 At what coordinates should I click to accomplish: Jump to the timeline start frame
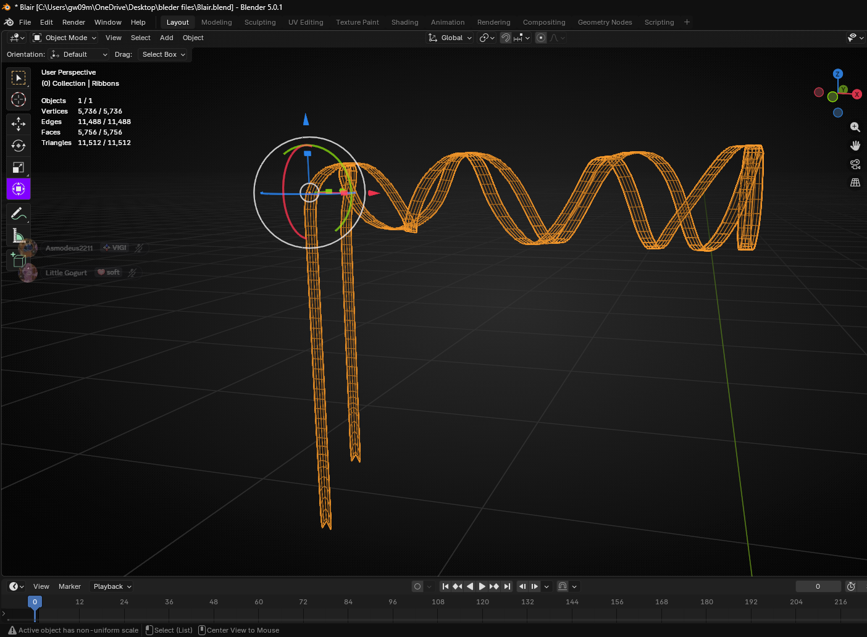click(445, 586)
